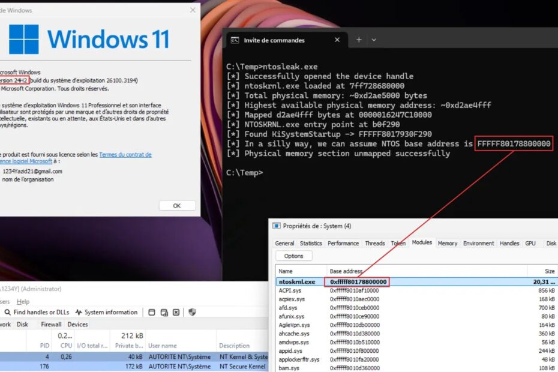Click the boxed X toolbar icon
The image size is (558, 372).
coord(176,312)
